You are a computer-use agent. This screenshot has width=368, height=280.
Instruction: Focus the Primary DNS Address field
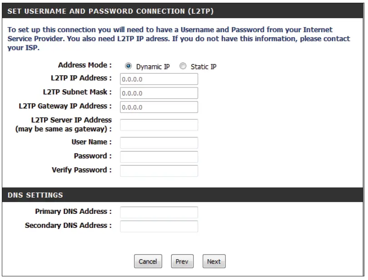coord(159,212)
